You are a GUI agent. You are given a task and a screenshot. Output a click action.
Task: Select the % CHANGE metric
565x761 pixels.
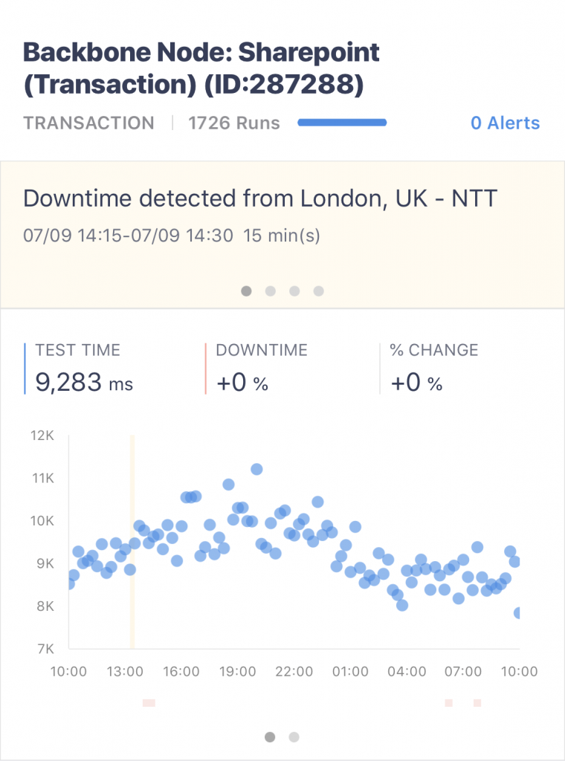point(433,369)
